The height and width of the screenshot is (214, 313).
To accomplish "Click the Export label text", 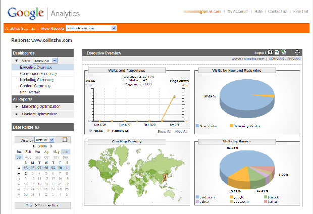I will click(x=260, y=52).
